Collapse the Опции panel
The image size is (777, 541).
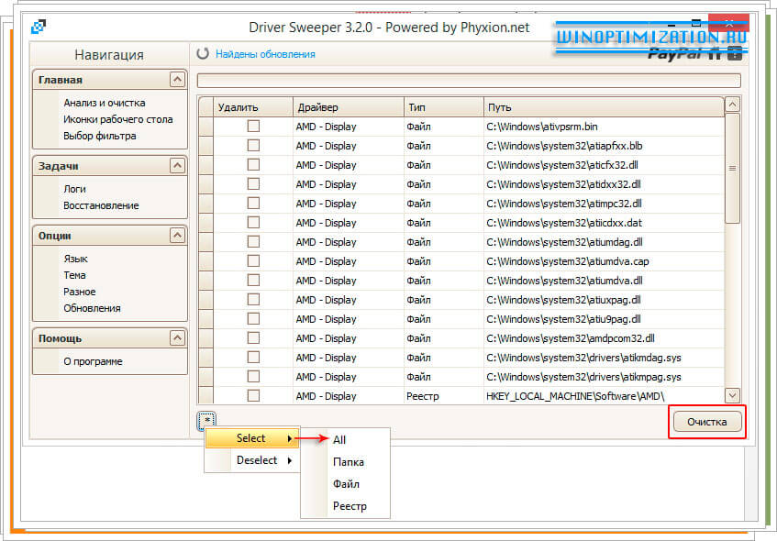pyautogui.click(x=177, y=236)
